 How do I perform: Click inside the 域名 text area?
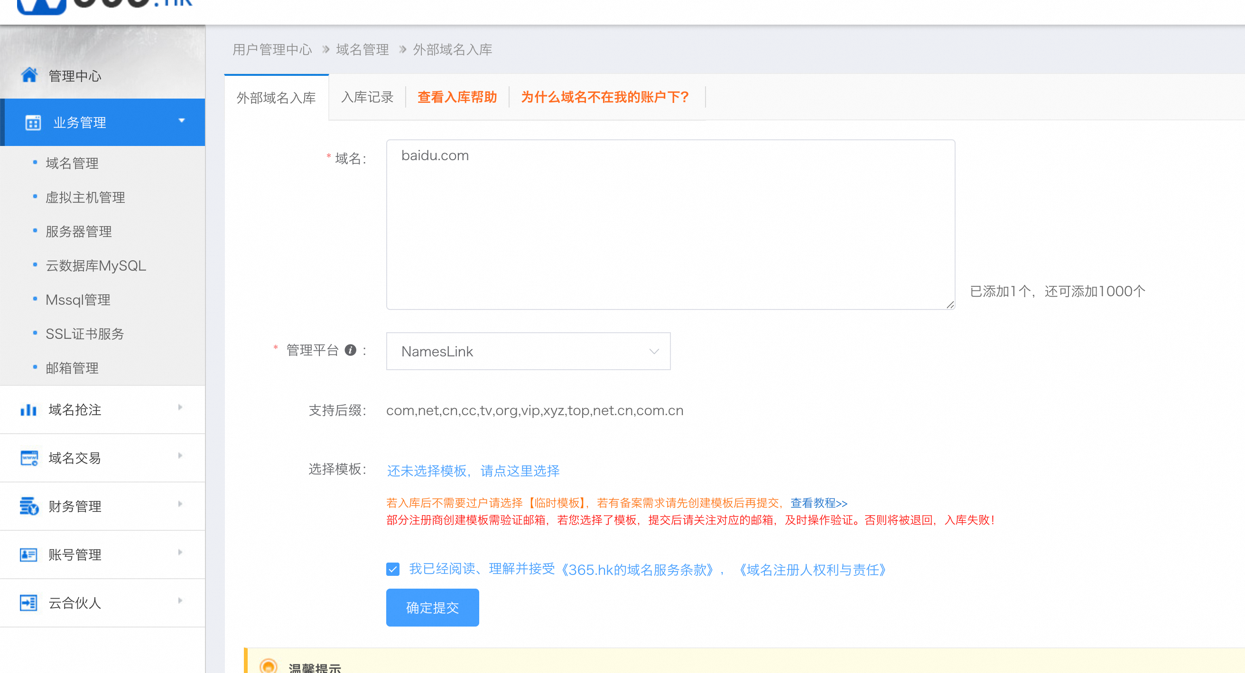pos(671,225)
